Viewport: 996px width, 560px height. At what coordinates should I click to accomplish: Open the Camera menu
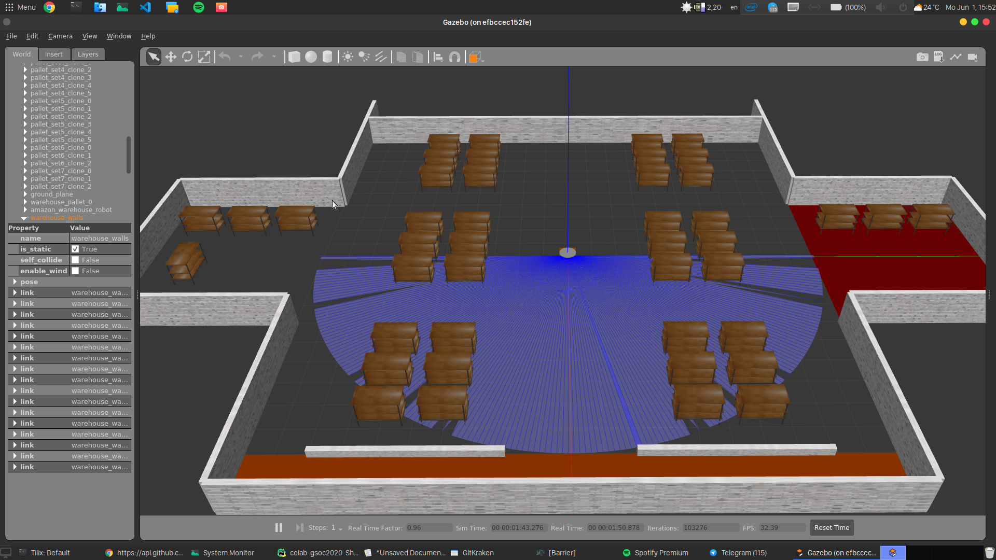tap(60, 36)
